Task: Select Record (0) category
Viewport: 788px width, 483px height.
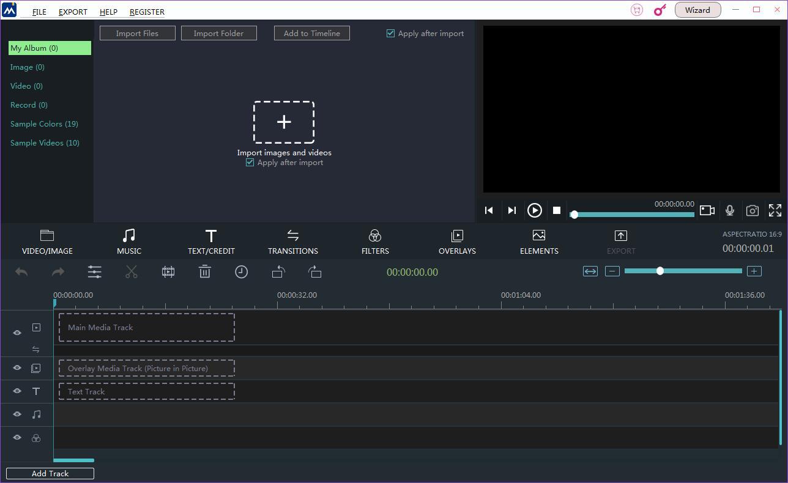Action: [29, 105]
